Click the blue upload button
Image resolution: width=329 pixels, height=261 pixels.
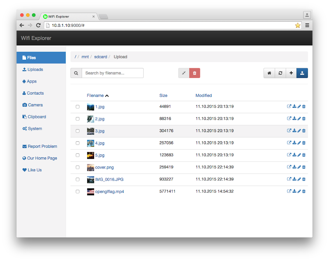302,73
